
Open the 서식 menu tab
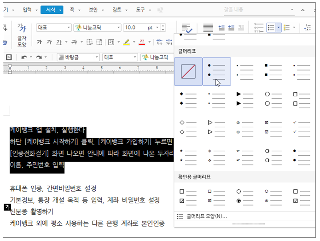(x=52, y=10)
